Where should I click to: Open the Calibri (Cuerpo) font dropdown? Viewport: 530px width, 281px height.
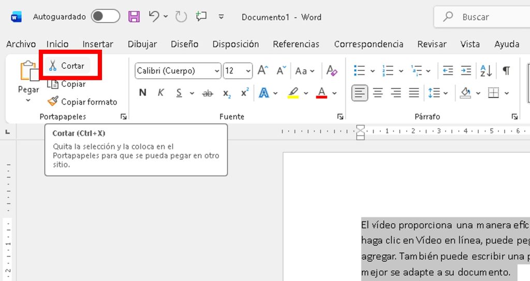click(x=216, y=71)
